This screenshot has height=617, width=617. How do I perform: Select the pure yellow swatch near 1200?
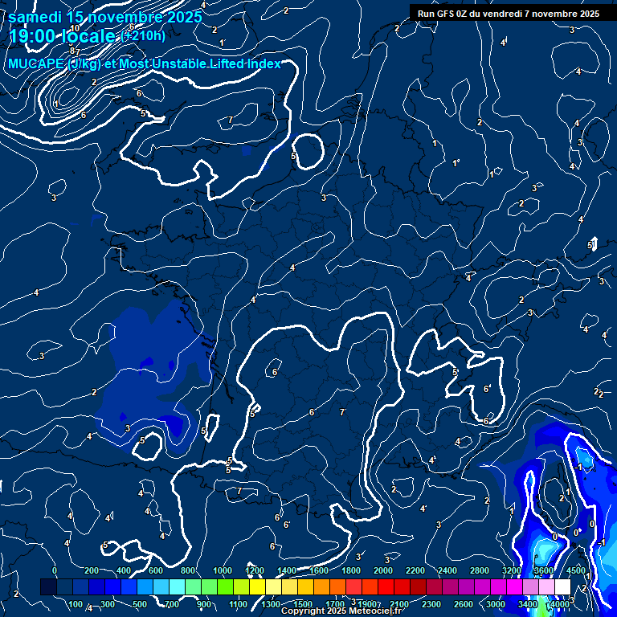point(257,586)
